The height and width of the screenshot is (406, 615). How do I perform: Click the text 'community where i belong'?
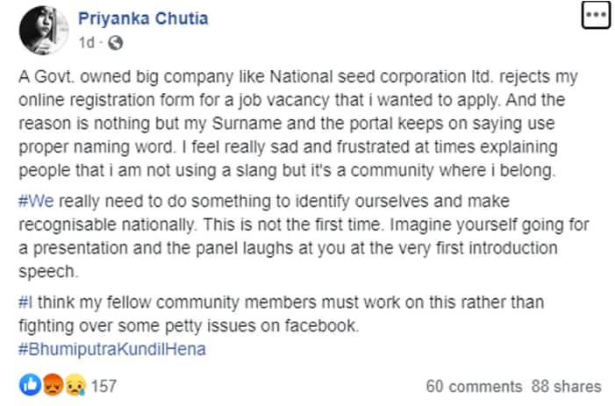(453, 170)
